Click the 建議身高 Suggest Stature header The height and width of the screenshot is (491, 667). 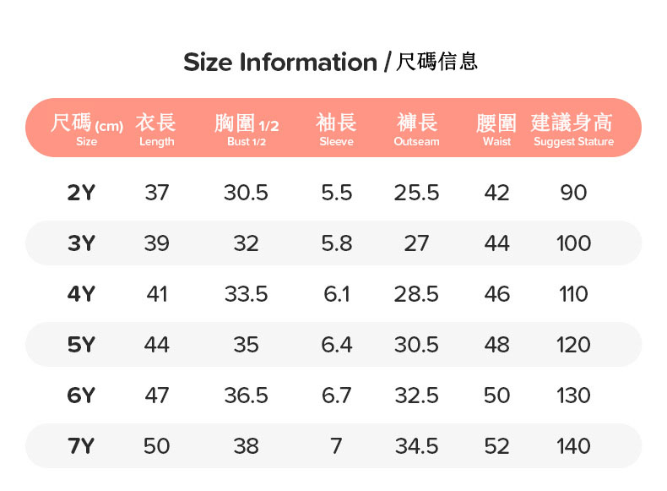tap(573, 129)
